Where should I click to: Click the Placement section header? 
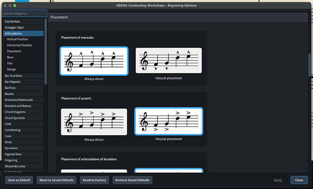click(x=178, y=17)
